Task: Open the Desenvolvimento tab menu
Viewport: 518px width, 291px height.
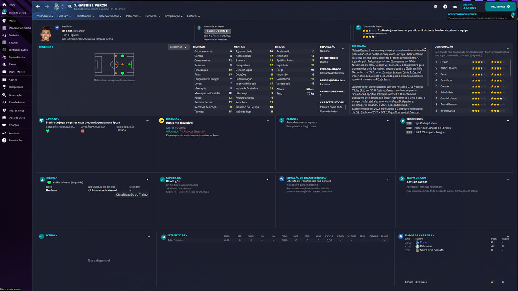Action: [x=110, y=16]
